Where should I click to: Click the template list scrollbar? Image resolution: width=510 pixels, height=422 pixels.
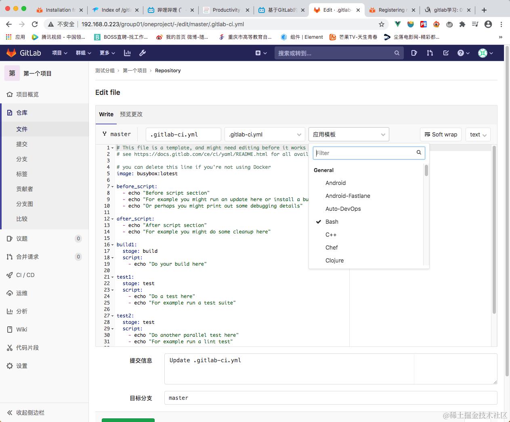click(426, 170)
